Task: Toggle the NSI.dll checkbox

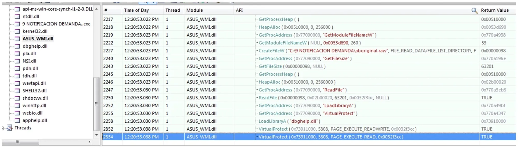Action: (17, 61)
